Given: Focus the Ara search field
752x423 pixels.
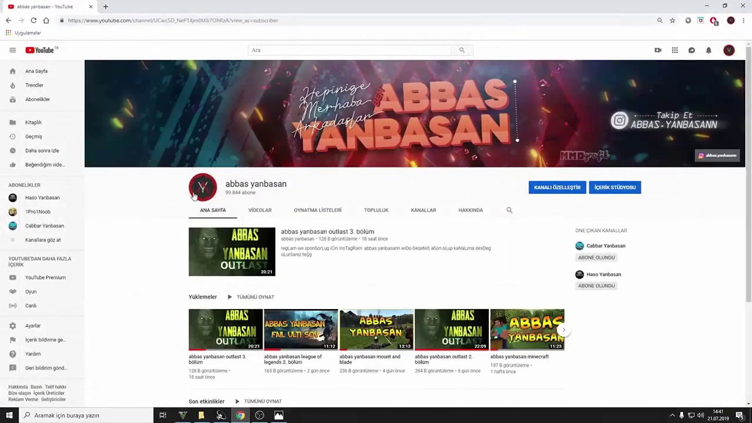Looking at the screenshot, I should 350,50.
